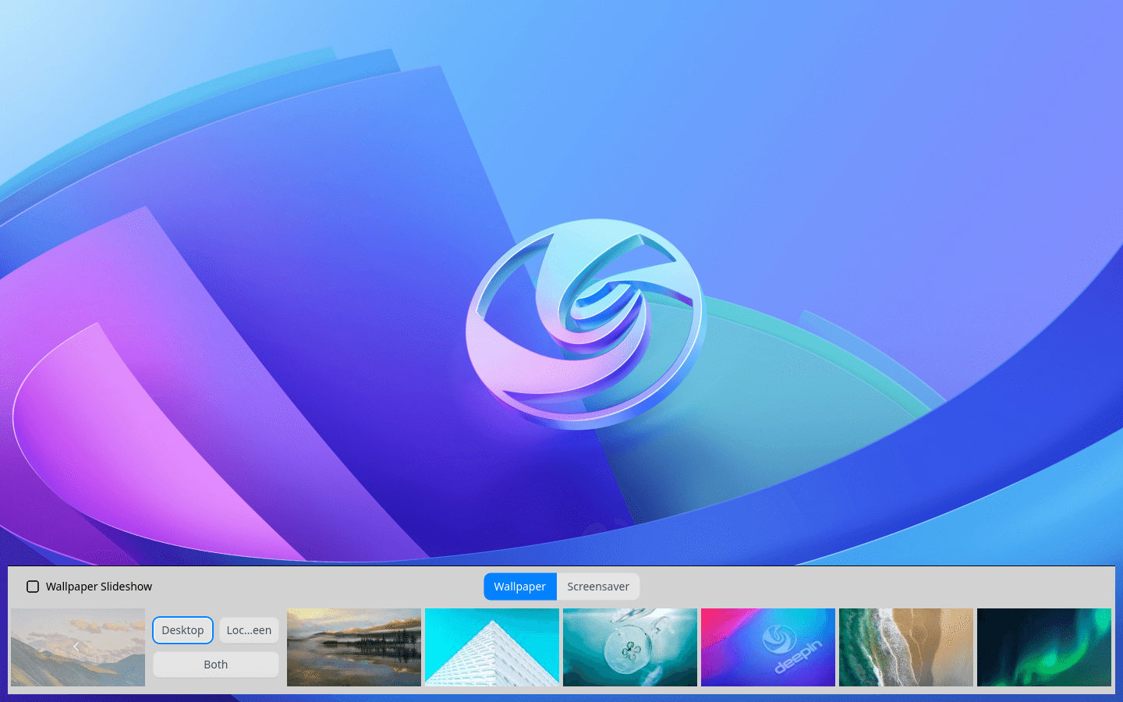Pick the deepin logo gradient wallpaper
Screen dimensions: 1123x702
(x=768, y=647)
